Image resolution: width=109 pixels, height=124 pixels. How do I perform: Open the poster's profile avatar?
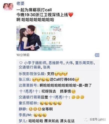pyautogui.click(x=8, y=7)
